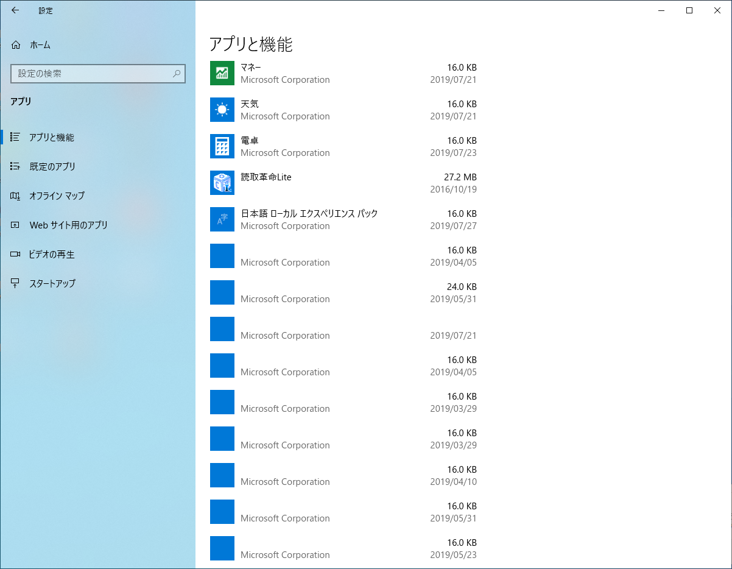Screen dimensions: 732x569
Task: Click blank blue icon dated 2019/04/10
Action: [222, 475]
